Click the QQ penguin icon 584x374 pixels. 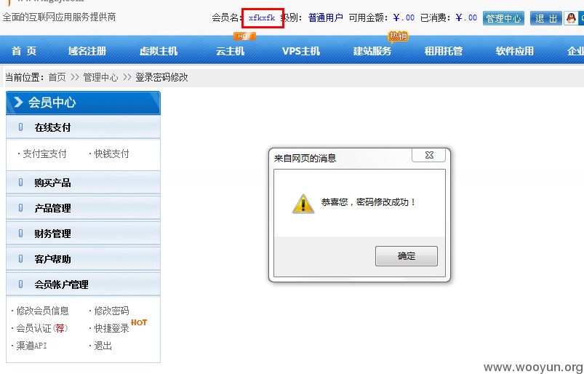571,18
